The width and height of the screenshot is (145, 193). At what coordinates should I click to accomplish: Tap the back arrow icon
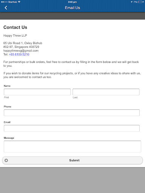(x=6, y=8)
